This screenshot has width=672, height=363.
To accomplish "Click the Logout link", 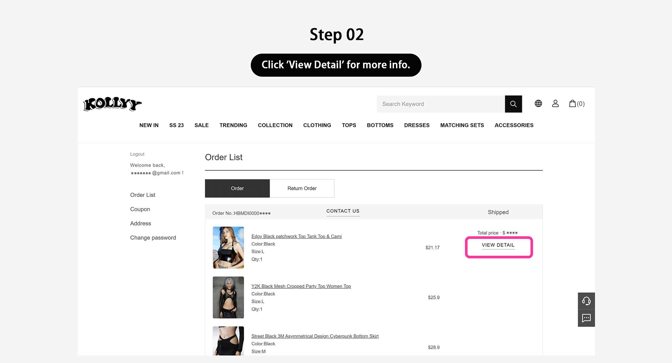I will click(x=137, y=153).
